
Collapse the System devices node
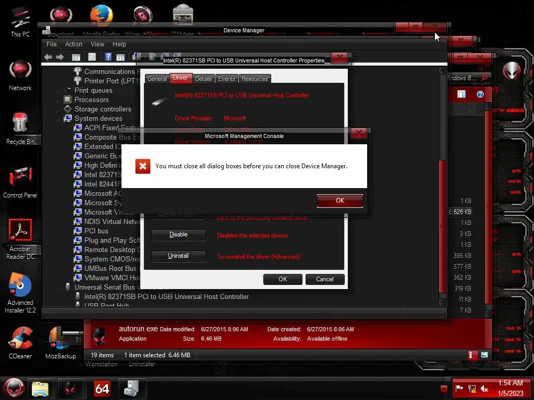pyautogui.click(x=58, y=119)
